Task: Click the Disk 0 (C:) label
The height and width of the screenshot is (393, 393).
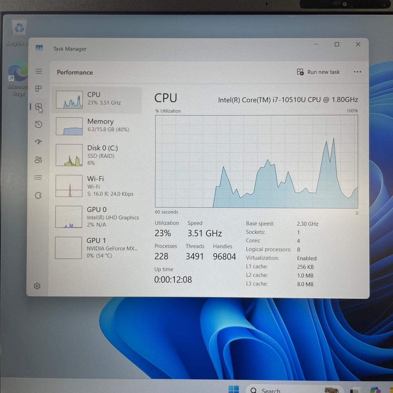Action: 103,148
